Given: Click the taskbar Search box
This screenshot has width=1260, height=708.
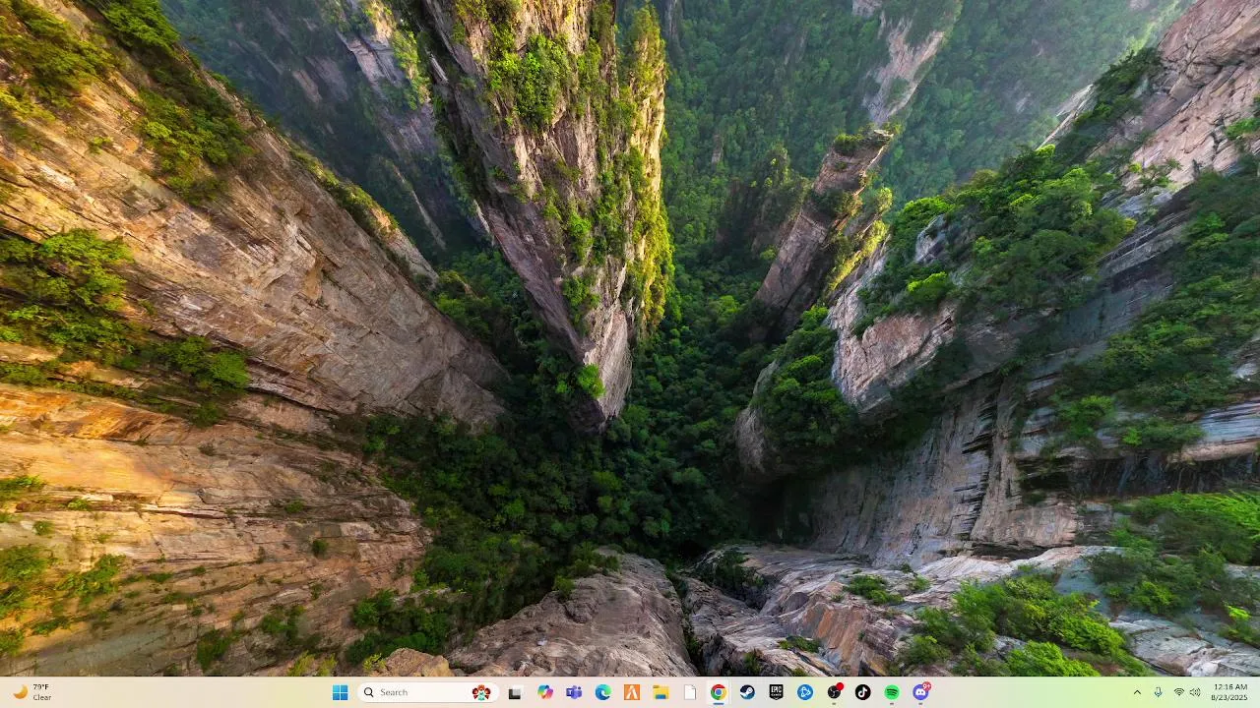Looking at the screenshot, I should click(x=428, y=692).
